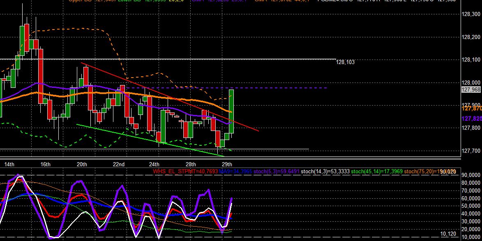Select the tall green candle on the 29th
This screenshot has width=482, height=241.
click(231, 111)
